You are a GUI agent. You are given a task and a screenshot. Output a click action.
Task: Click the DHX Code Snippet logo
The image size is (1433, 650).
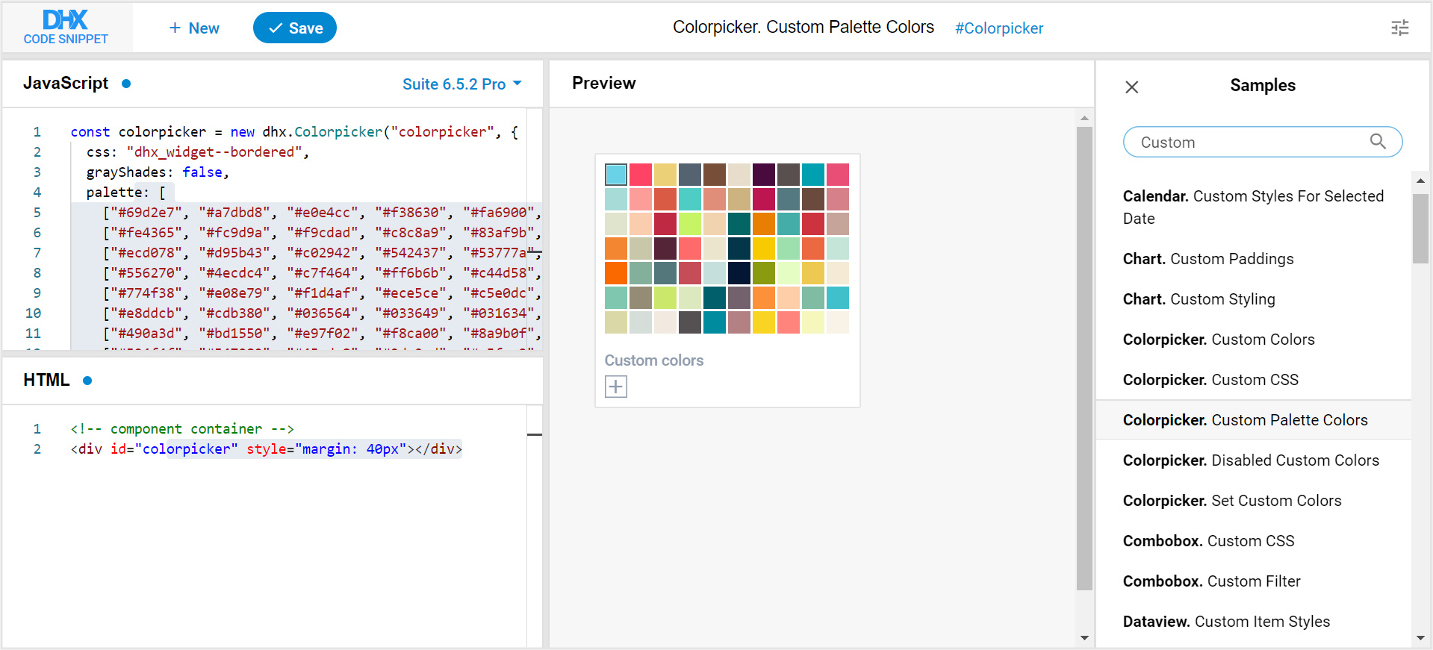tap(66, 28)
